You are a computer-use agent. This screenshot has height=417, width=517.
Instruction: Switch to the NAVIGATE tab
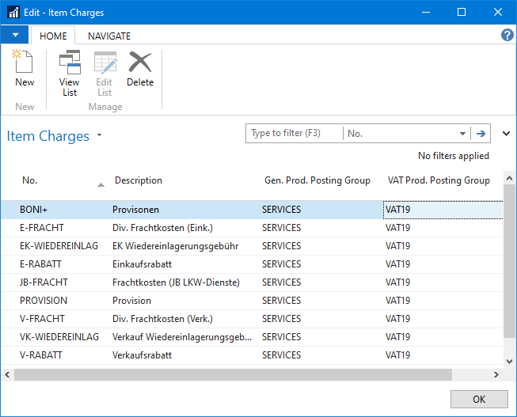point(109,36)
